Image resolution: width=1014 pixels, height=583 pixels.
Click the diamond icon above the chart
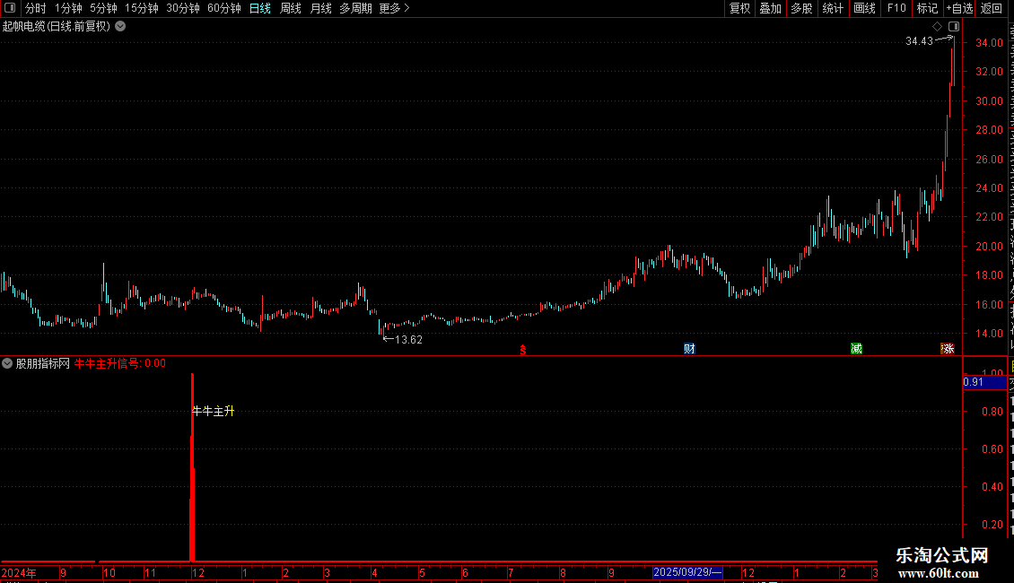coord(937,27)
